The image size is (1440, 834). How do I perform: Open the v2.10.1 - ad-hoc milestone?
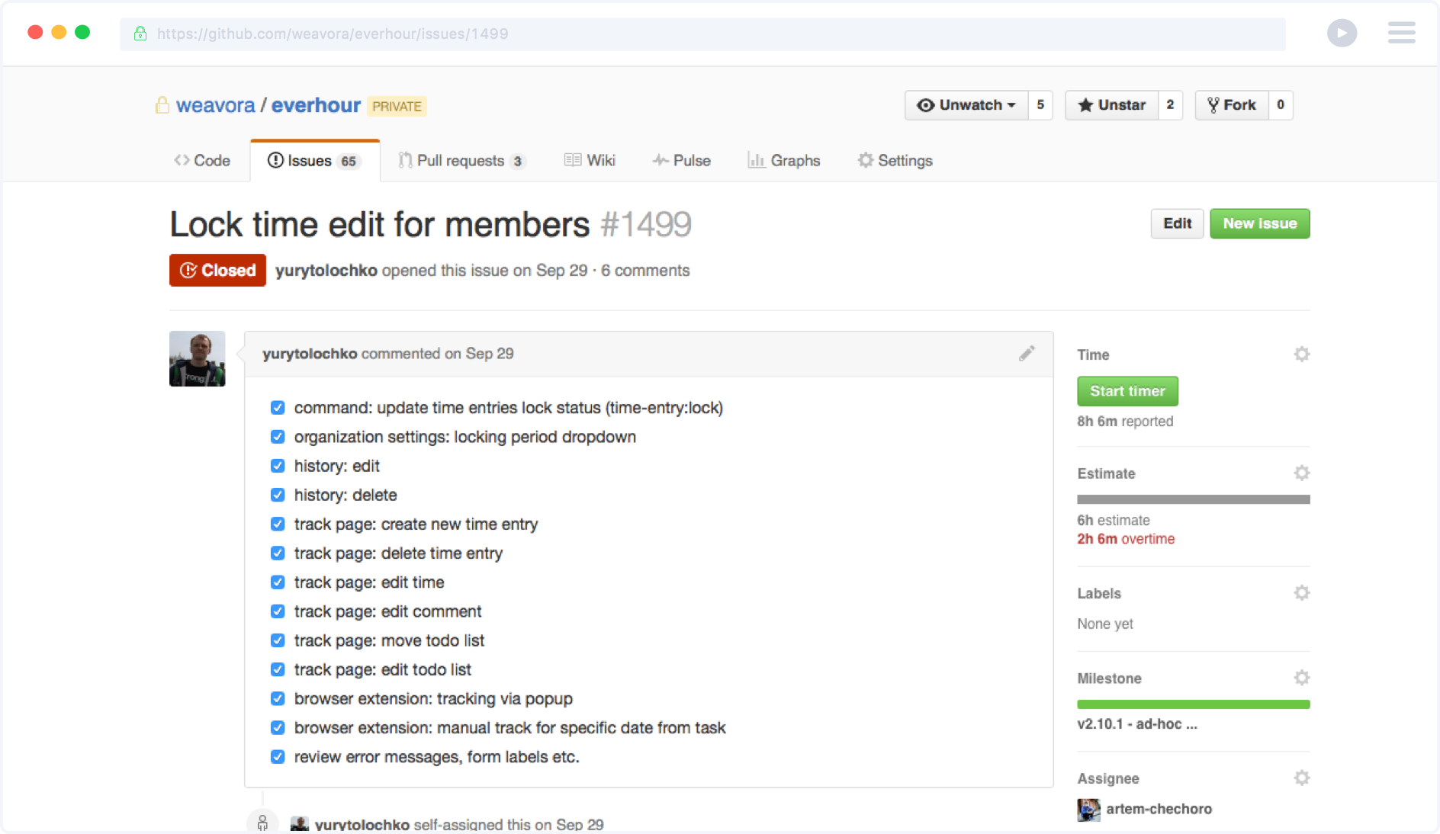1137,724
